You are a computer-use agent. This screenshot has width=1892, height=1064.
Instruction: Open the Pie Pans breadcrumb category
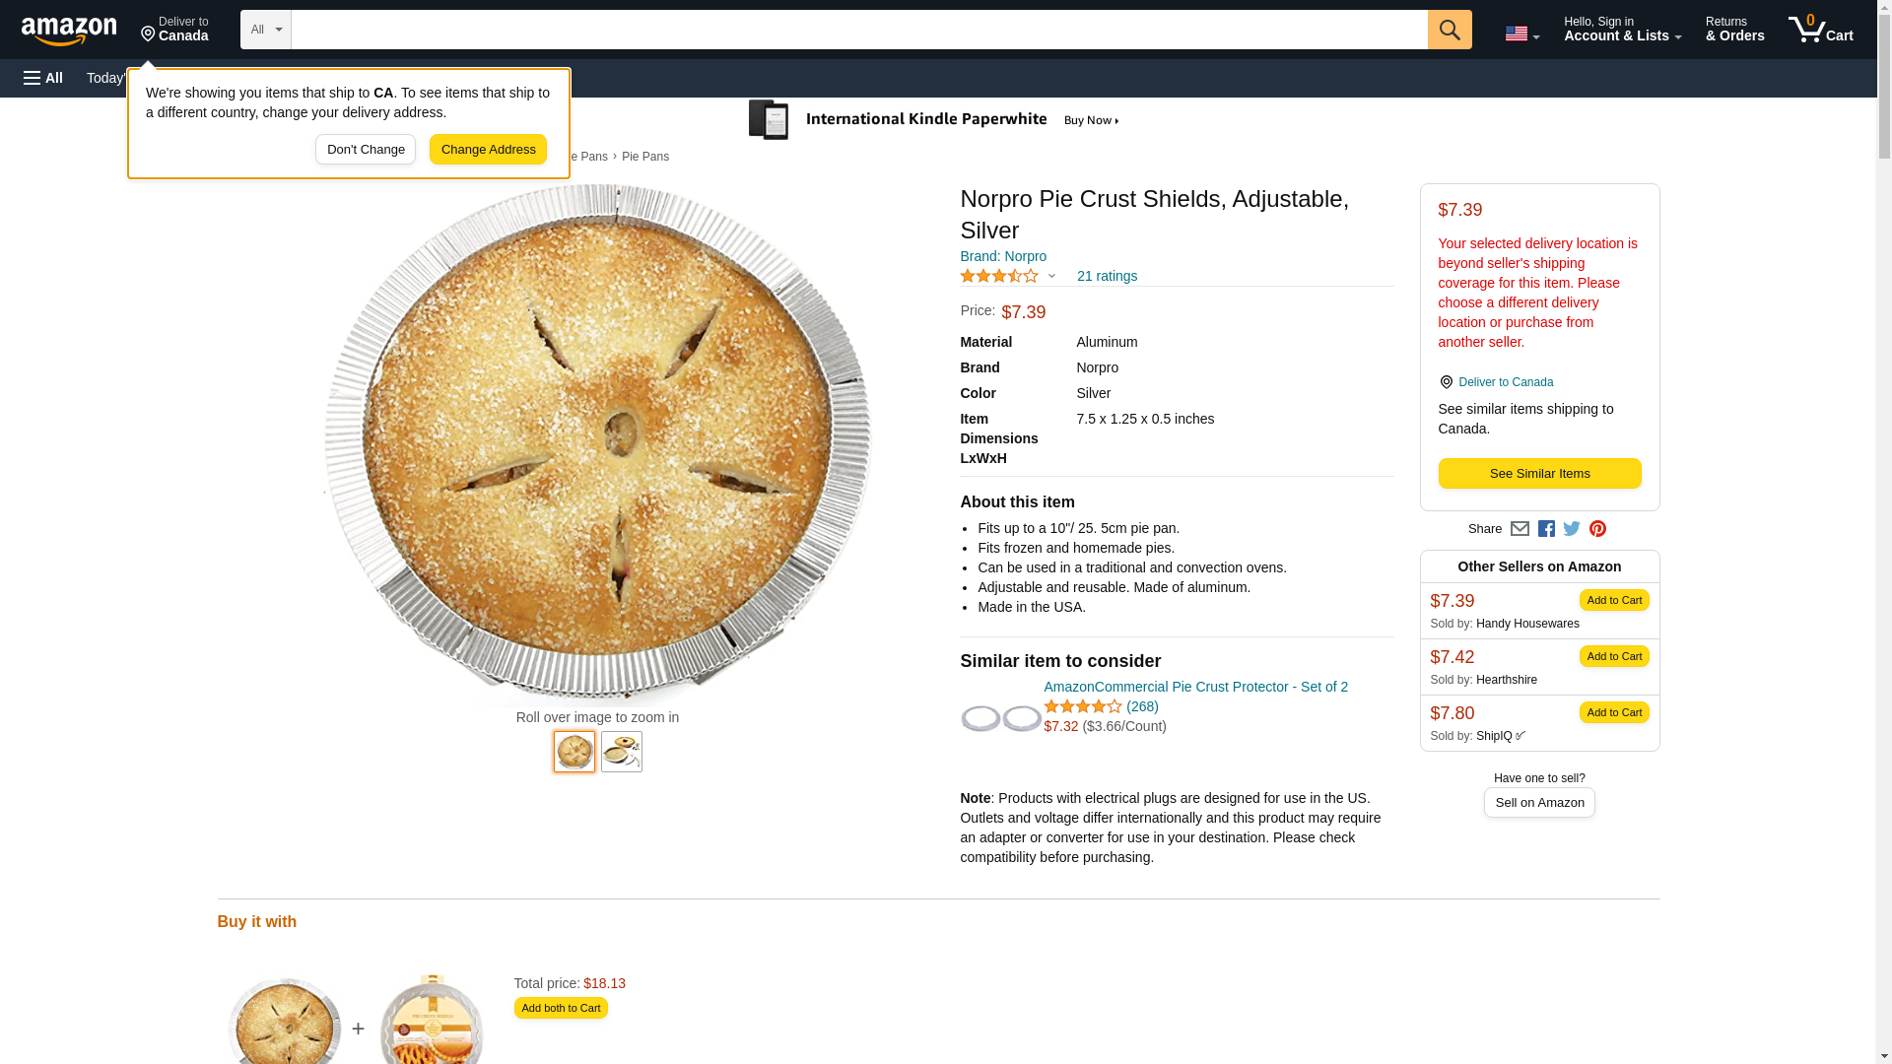[645, 157]
